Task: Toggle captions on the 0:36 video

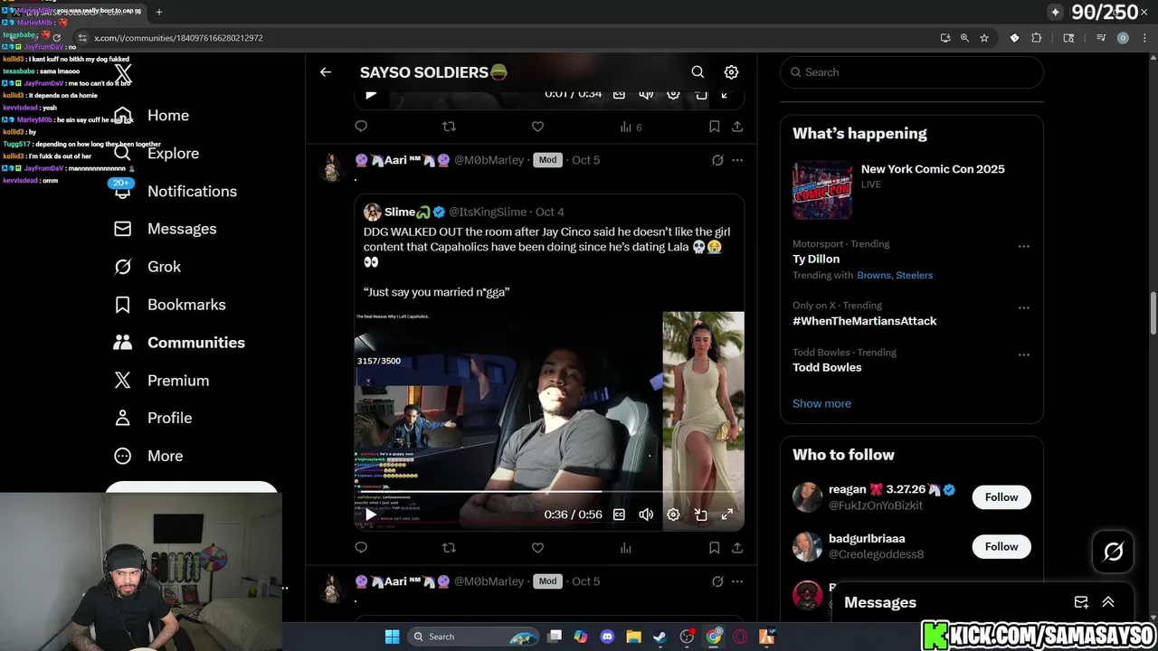Action: tap(619, 514)
